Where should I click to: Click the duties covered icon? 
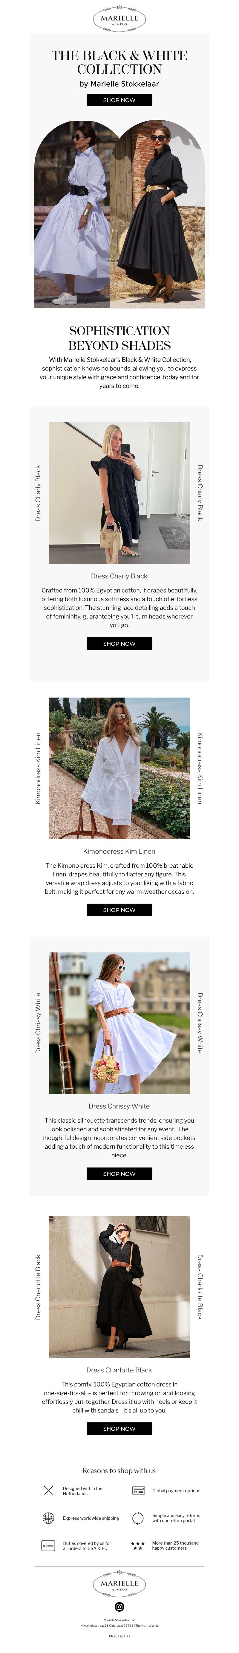coord(48,1546)
